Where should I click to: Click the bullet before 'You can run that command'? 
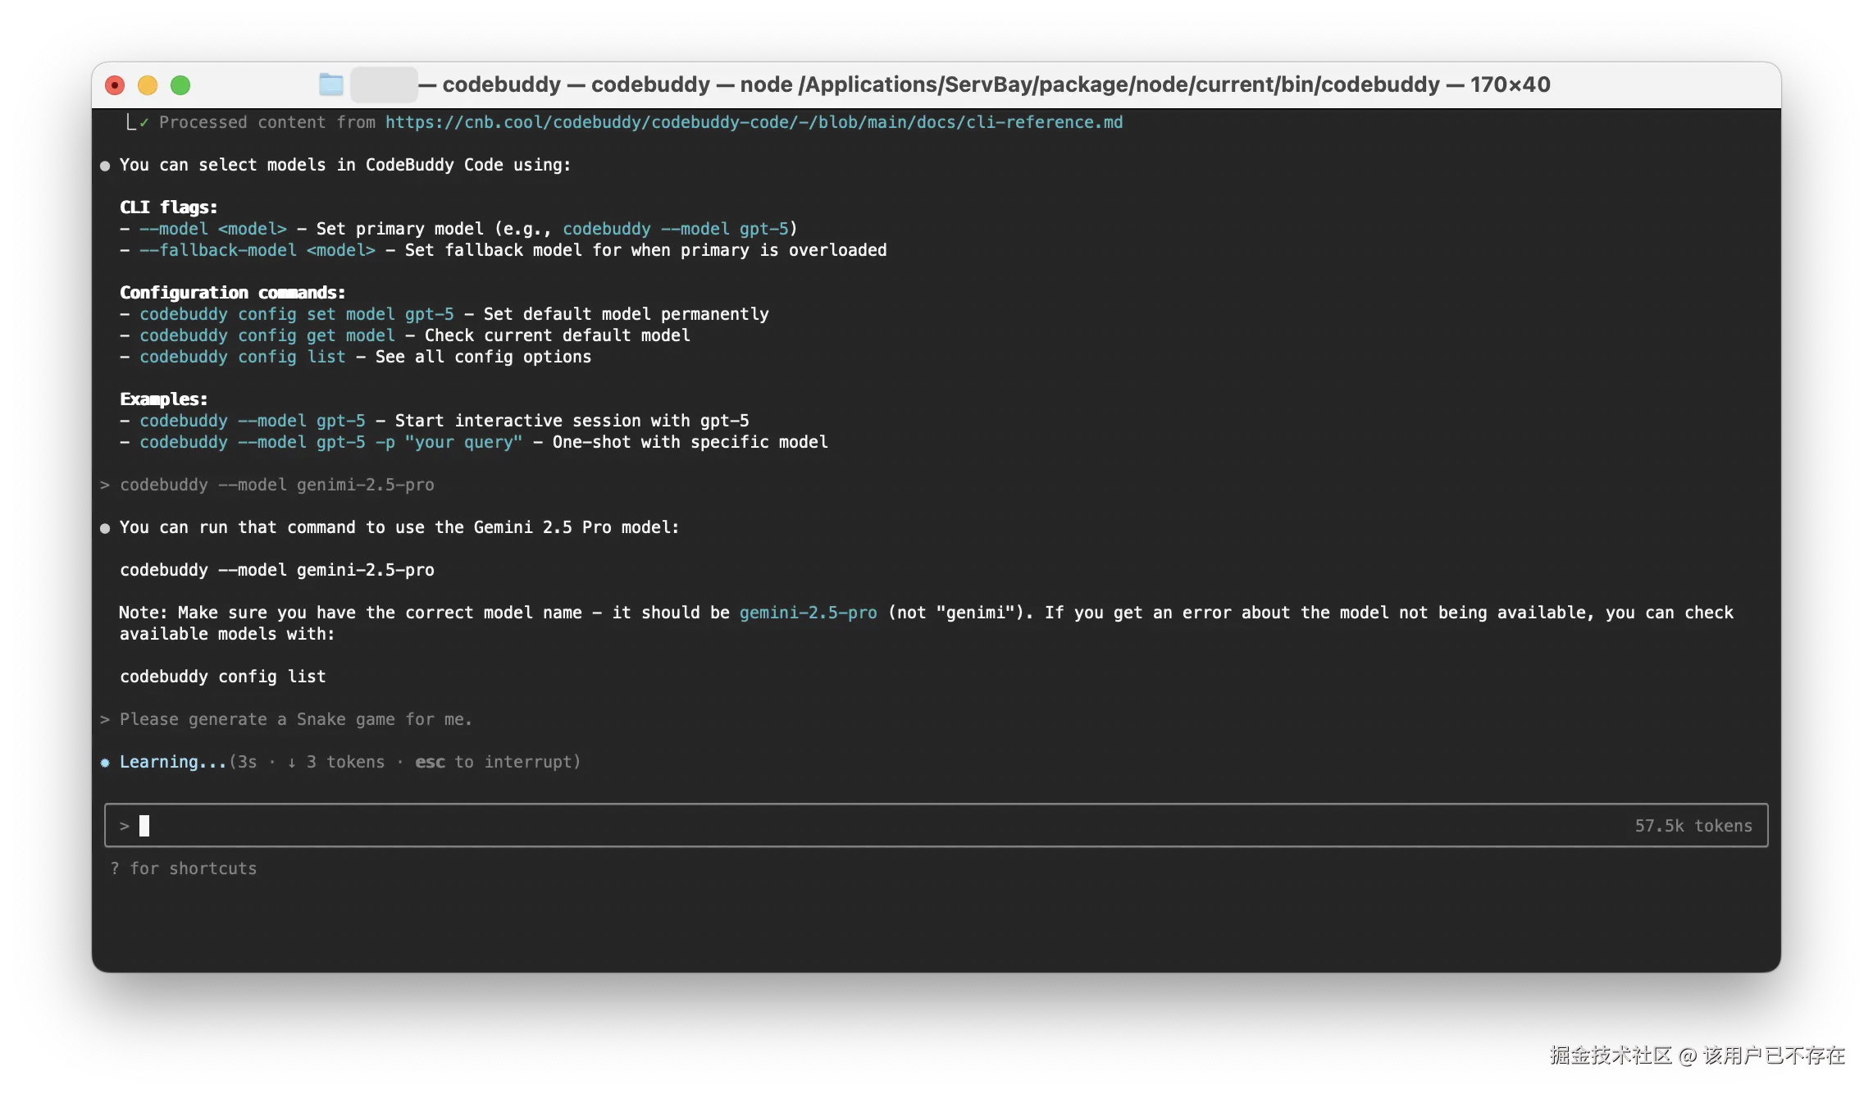[x=105, y=528]
